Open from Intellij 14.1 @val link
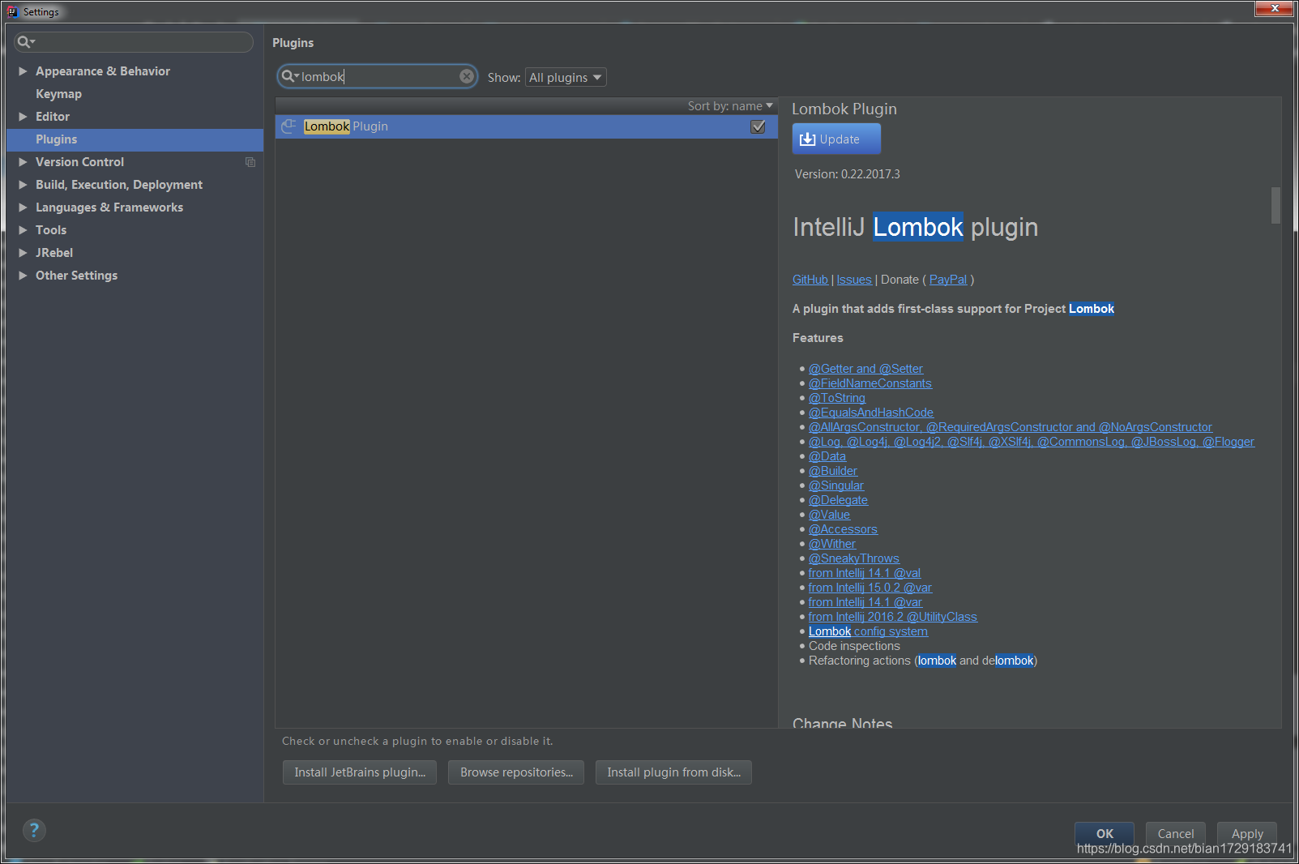The image size is (1299, 864). [865, 573]
